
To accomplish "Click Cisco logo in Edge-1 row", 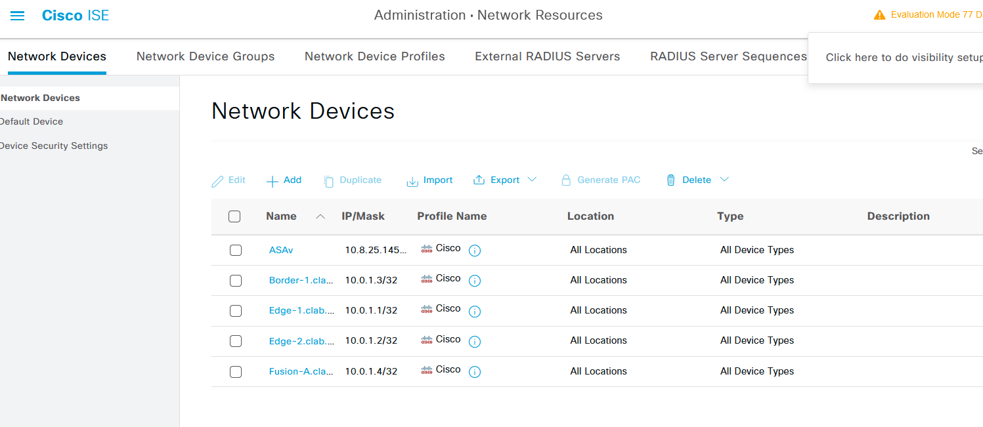I will click(x=427, y=309).
